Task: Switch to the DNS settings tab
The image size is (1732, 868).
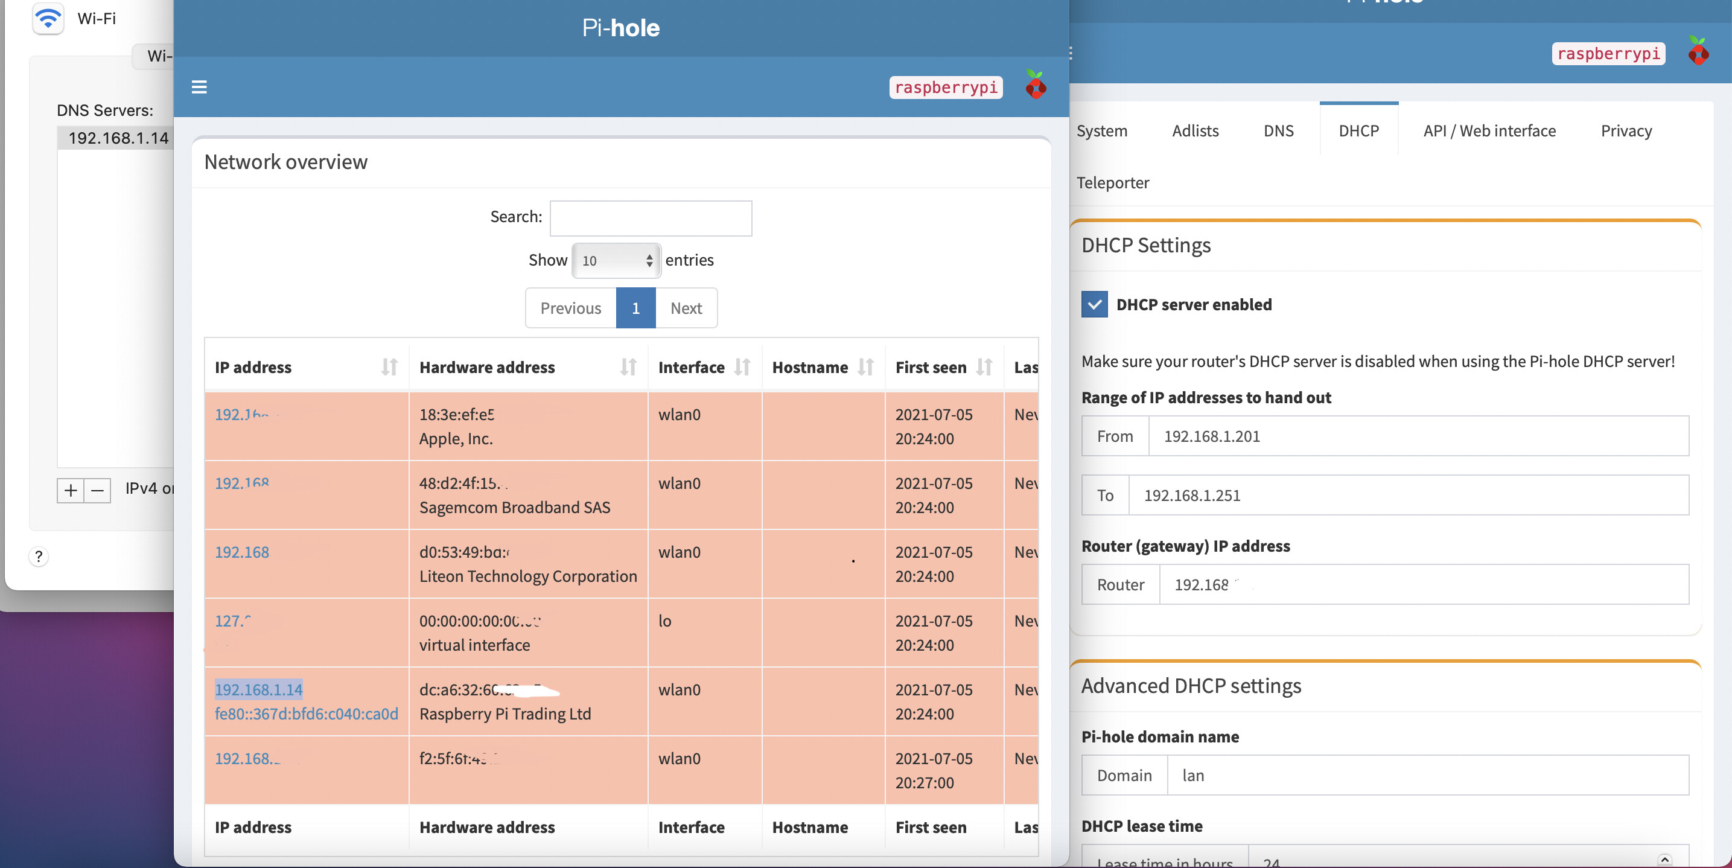Action: [1278, 131]
